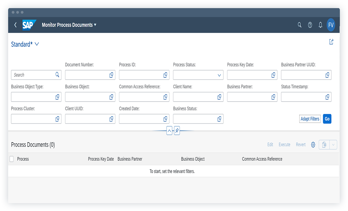Image resolution: width=348 pixels, height=211 pixels.
Task: Click the back arrow in the shell bar
Action: (x=15, y=25)
